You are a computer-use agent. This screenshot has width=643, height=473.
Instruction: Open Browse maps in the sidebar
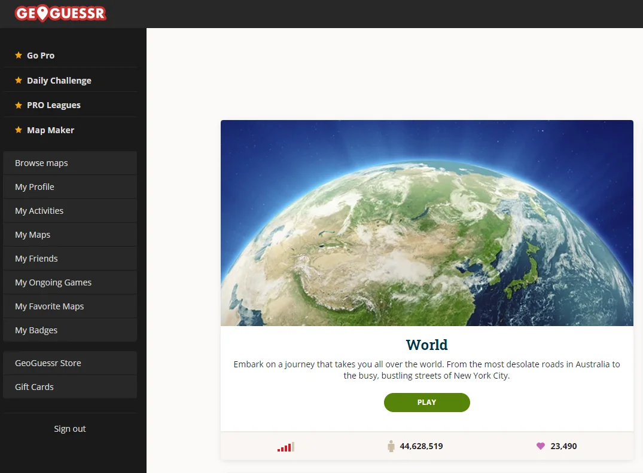[x=41, y=163]
